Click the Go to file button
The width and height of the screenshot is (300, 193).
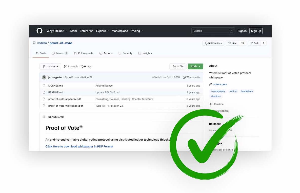[178, 66]
